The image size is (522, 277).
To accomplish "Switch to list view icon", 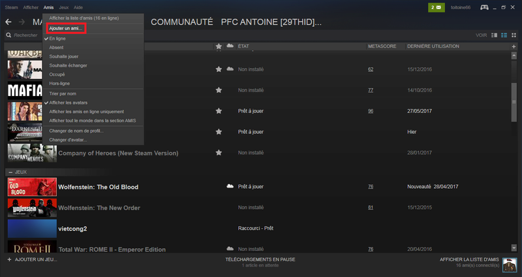I will coord(504,35).
